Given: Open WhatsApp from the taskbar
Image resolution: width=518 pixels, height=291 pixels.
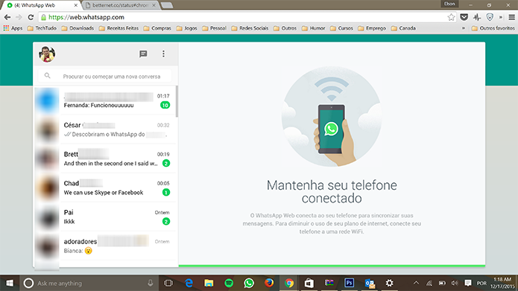Looking at the screenshot, I should click(x=249, y=283).
